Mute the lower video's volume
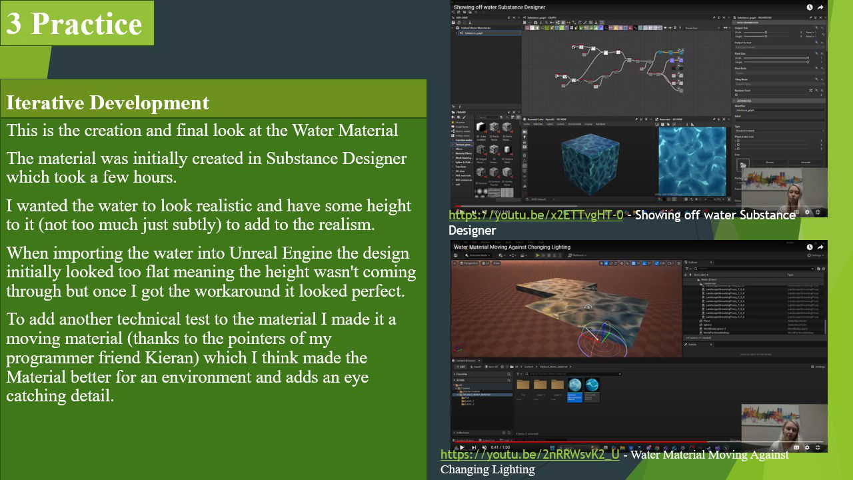 [484, 447]
